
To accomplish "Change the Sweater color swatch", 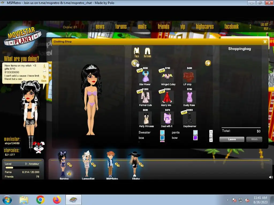I will [x=162, y=132].
